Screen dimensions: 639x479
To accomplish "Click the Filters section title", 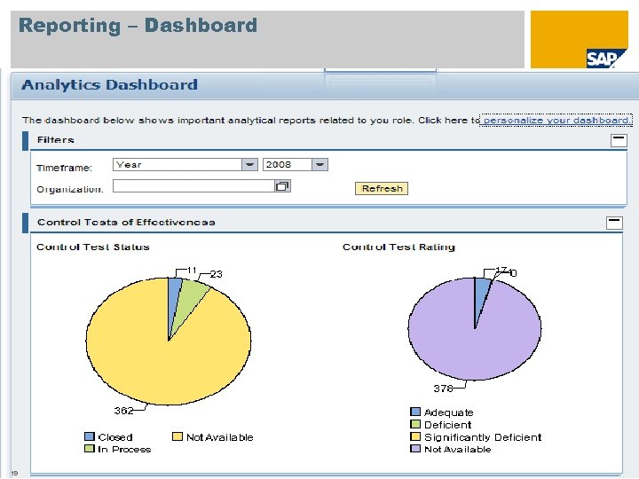I will pyautogui.click(x=55, y=140).
